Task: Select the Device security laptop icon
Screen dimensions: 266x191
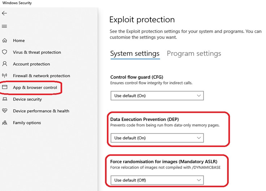Action: click(x=5, y=99)
